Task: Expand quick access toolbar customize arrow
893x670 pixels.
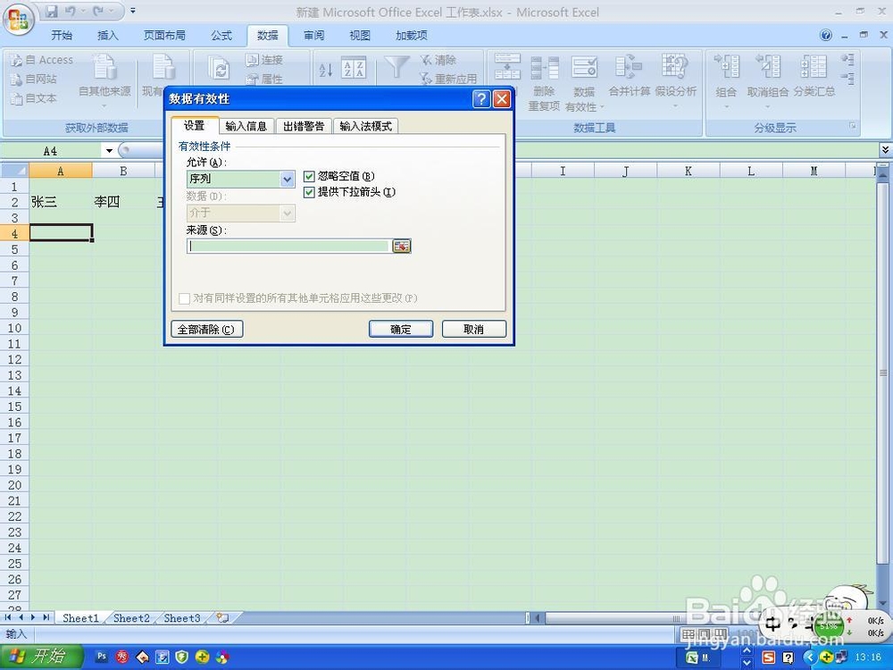Action: [133, 11]
